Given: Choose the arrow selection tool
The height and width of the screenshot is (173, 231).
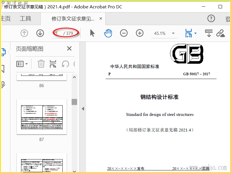Looking at the screenshot, I should [x=92, y=33].
